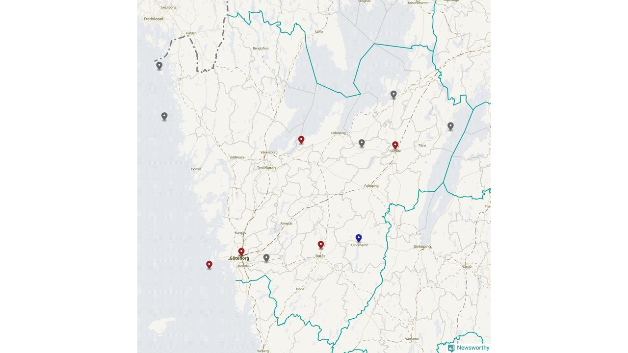Click the Göteborg city label
Viewport: 628px width, 353px height.
[239, 258]
